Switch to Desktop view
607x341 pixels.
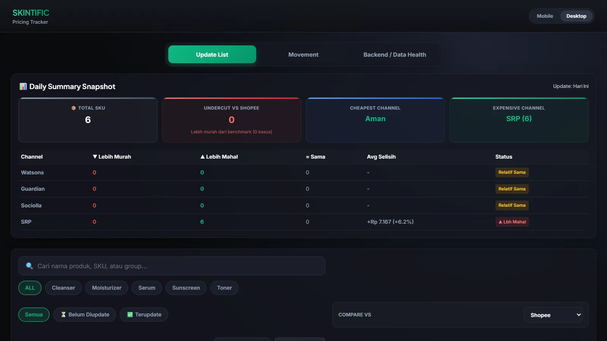coord(576,16)
